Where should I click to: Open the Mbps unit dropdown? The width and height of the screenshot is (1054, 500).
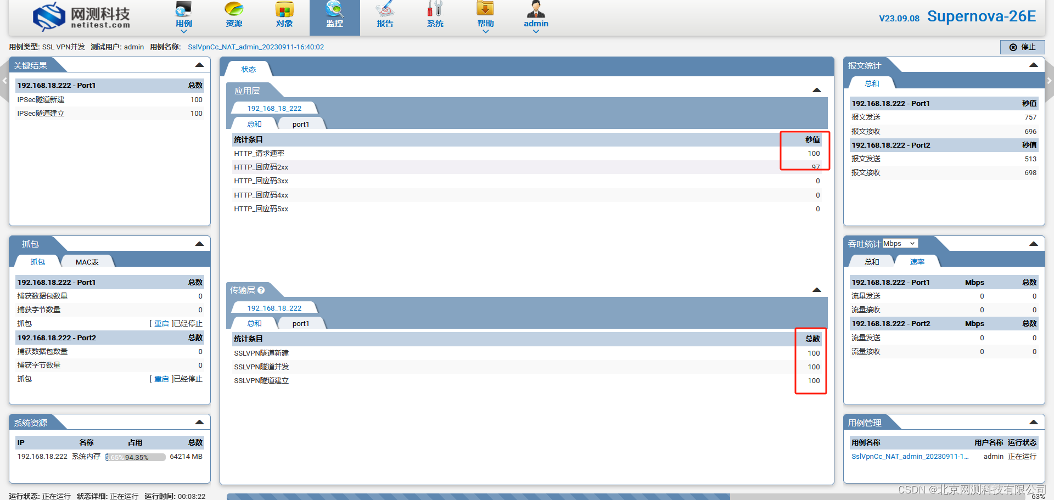pyautogui.click(x=900, y=244)
